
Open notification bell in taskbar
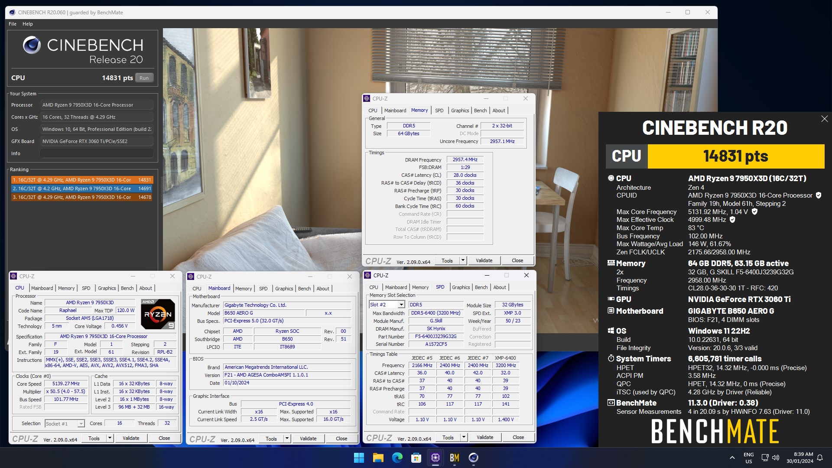820,458
